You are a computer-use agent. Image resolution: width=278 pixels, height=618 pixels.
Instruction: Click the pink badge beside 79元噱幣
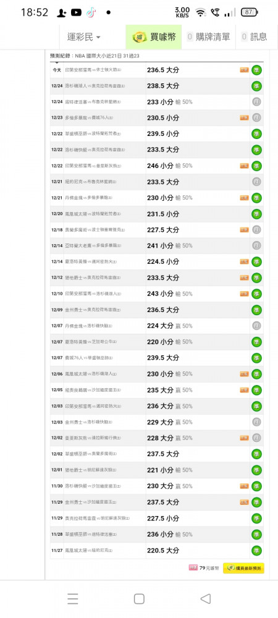[193, 568]
